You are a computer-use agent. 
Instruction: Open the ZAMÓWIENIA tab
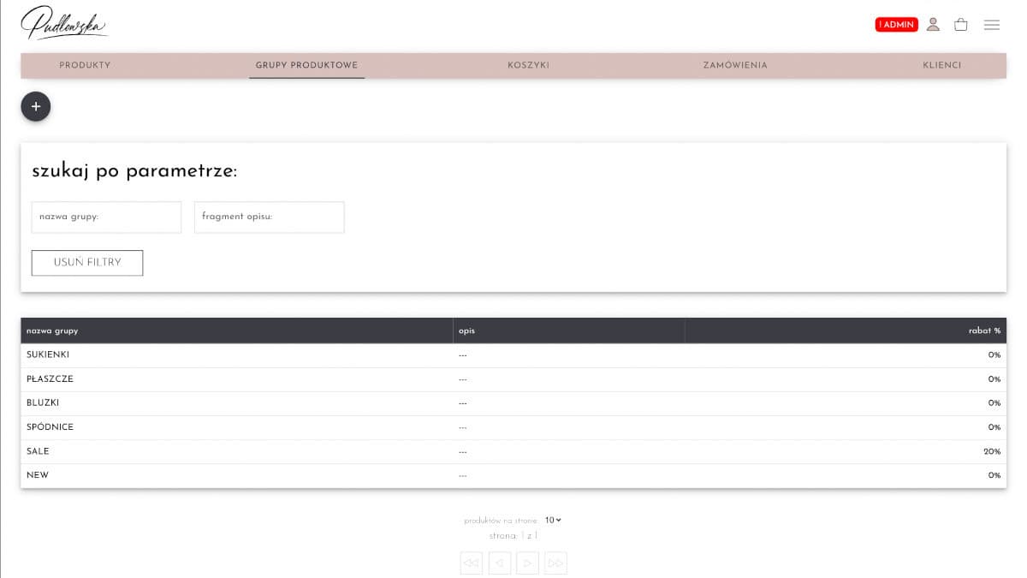[x=734, y=65]
